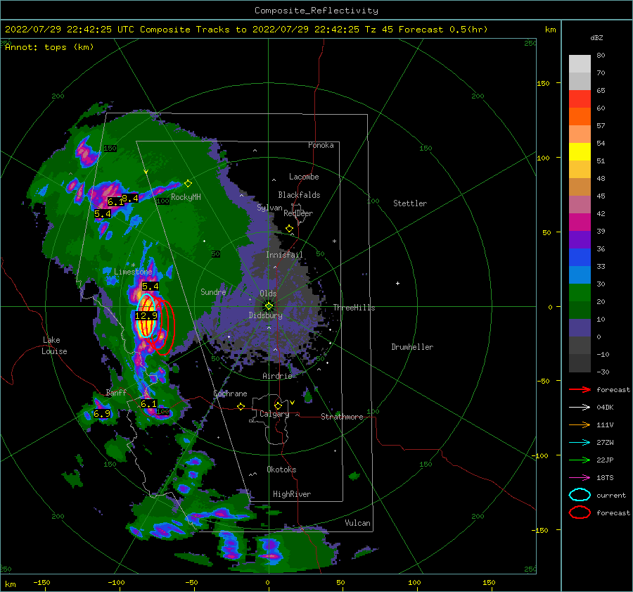Click the Innisfail label
Screen dimensions: 633x592
pyautogui.click(x=284, y=255)
